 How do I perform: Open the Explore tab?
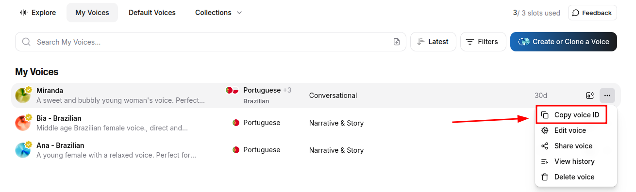point(38,13)
